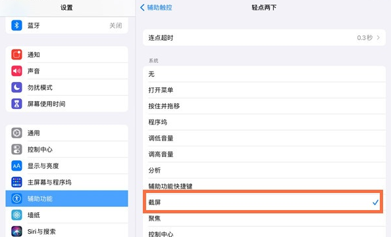The image size is (391, 237).
Task: Expand 连点超时 with its right chevron
Action: tap(378, 37)
